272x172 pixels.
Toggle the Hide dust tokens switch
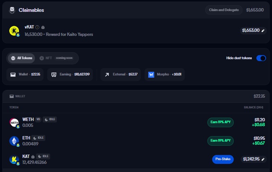point(261,58)
